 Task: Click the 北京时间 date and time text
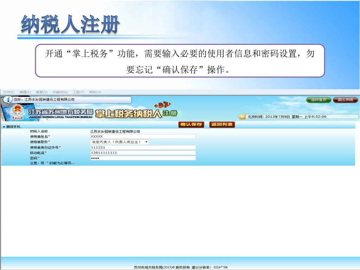[x=287, y=117]
